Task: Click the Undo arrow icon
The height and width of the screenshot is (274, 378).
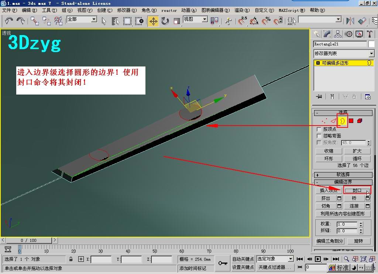Action: [9, 21]
